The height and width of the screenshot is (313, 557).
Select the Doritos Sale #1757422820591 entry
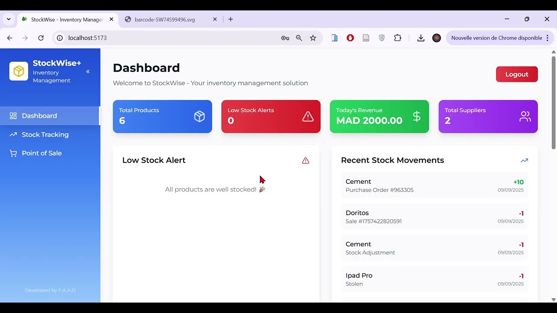click(x=435, y=217)
